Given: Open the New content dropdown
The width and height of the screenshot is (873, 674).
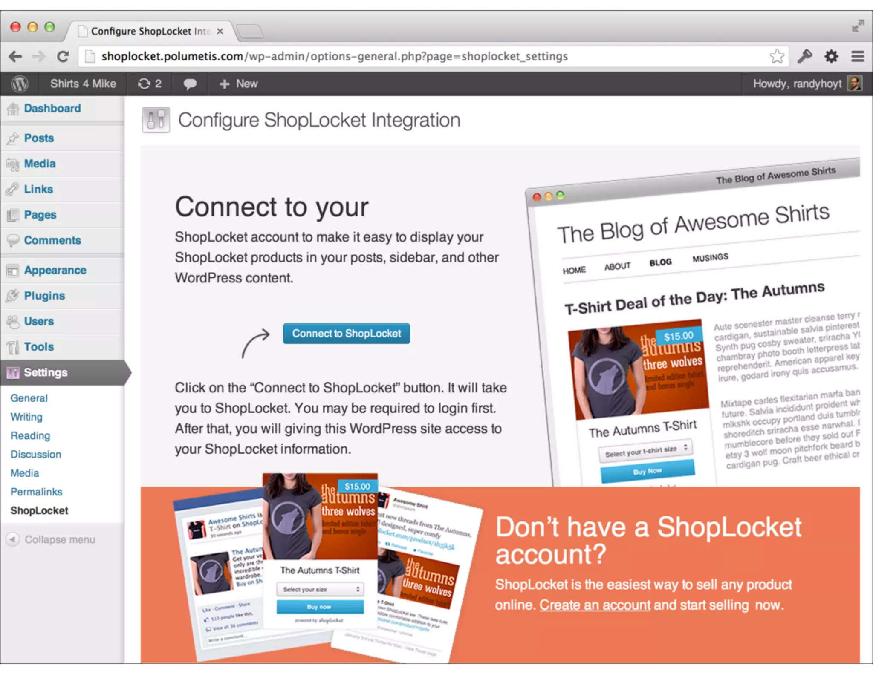Looking at the screenshot, I should [239, 84].
